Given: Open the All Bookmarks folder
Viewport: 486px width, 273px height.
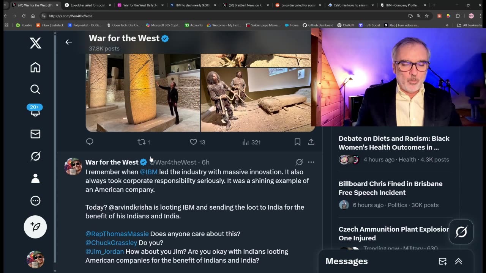Looking at the screenshot, I should tap(470, 25).
